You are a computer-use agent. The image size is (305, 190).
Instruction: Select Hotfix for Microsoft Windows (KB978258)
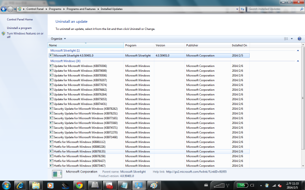149,156
